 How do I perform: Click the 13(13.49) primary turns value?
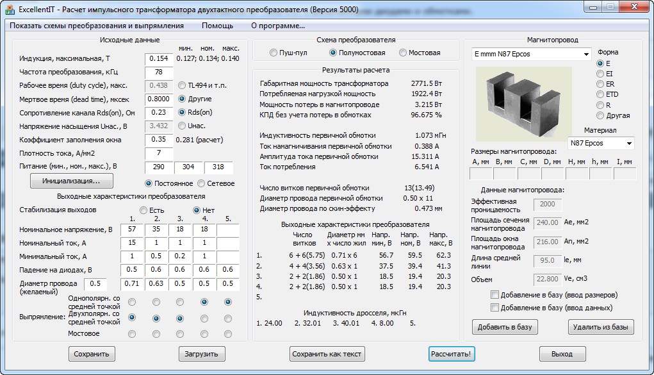tap(419, 188)
